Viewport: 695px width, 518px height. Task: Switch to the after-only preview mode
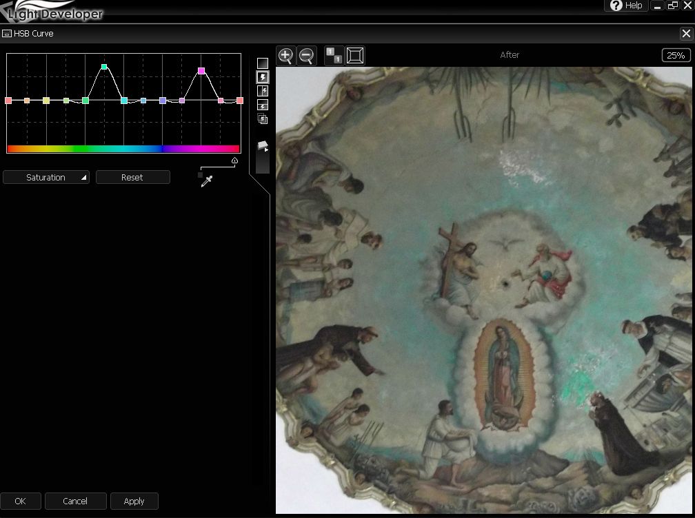click(x=263, y=77)
